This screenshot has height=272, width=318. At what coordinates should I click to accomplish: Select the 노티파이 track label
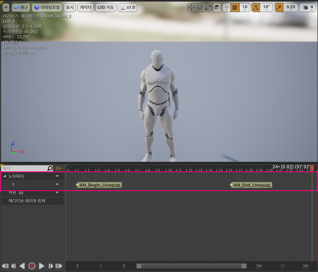pos(16,176)
